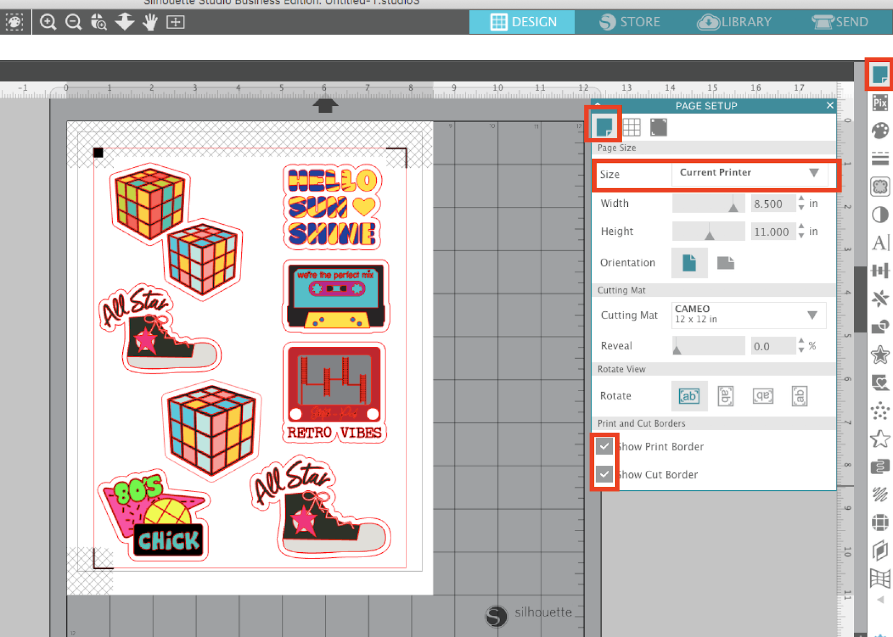Uncheck Show Print Border checkbox
This screenshot has width=893, height=637.
click(604, 446)
